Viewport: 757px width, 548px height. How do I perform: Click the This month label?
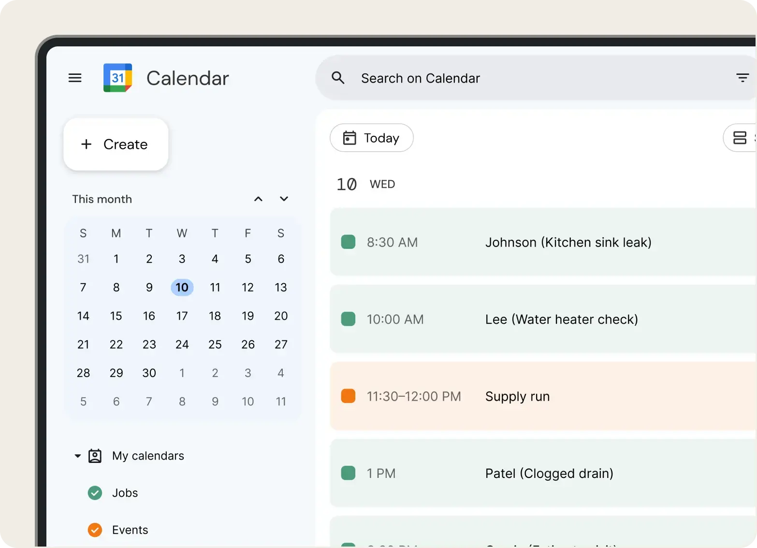tap(102, 199)
